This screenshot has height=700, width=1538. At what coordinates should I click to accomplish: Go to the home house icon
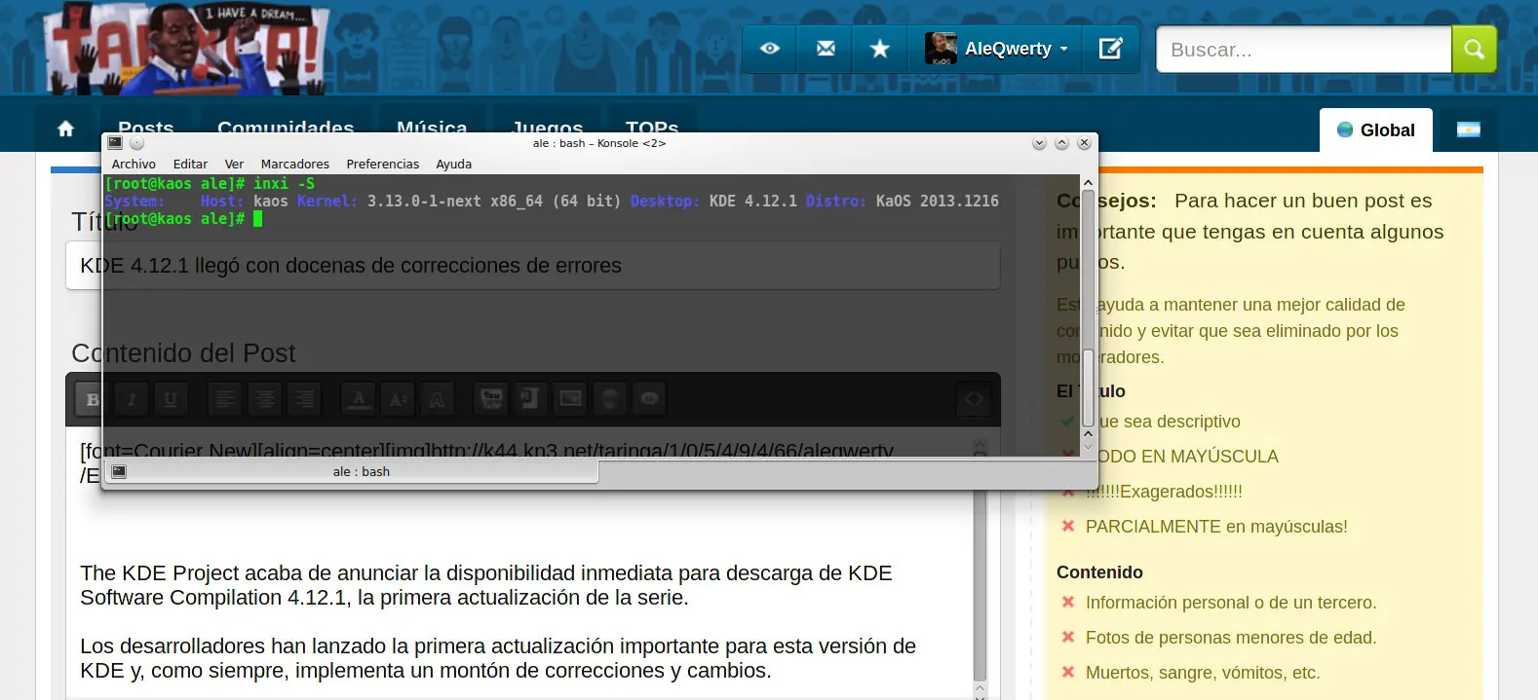(65, 129)
